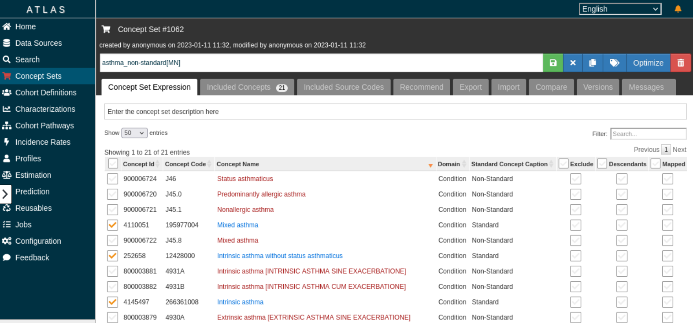Uncheck the Mixed asthma 4110051 row checkbox
The height and width of the screenshot is (323, 693).
(113, 225)
